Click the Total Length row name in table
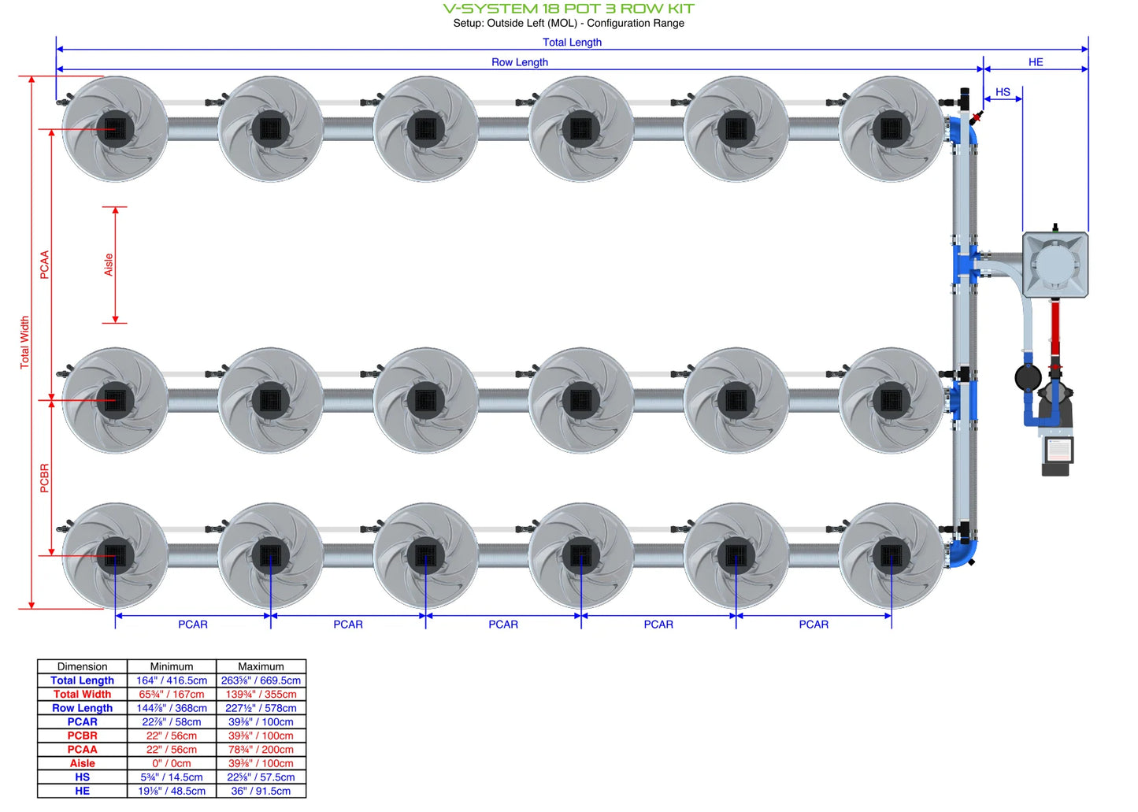 (83, 680)
